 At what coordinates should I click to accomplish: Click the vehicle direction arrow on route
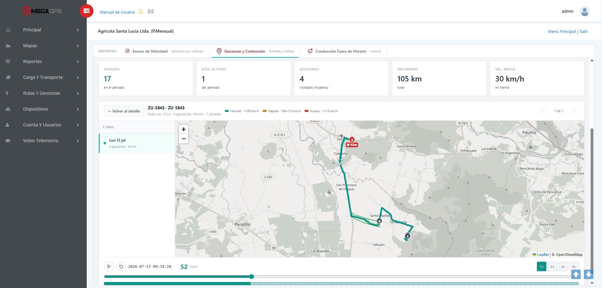[x=340, y=162]
